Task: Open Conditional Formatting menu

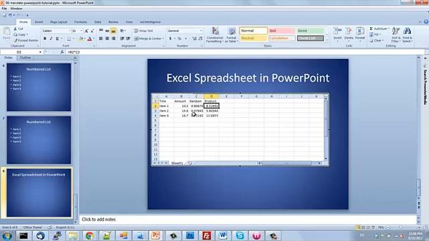Action: (215, 35)
